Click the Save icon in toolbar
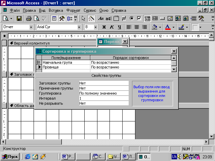This screenshot has height=161, width=215. 19,18
